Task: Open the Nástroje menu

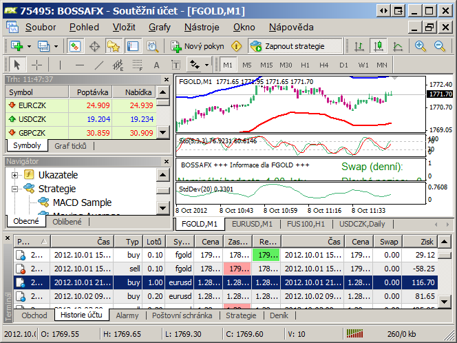Action: click(x=202, y=27)
